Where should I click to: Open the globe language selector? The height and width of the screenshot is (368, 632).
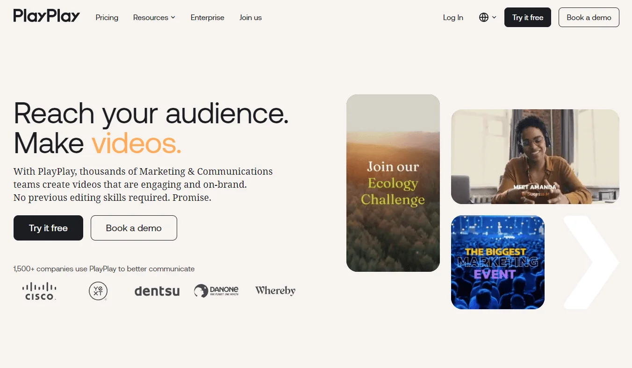click(488, 17)
